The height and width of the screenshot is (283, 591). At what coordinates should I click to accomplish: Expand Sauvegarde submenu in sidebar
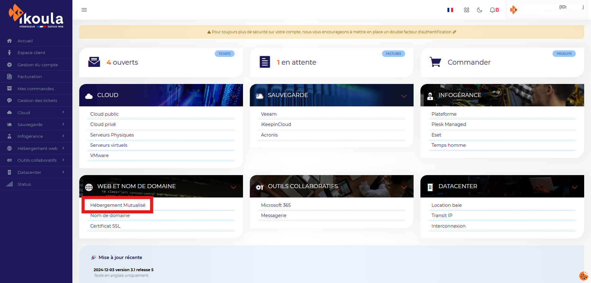click(63, 124)
